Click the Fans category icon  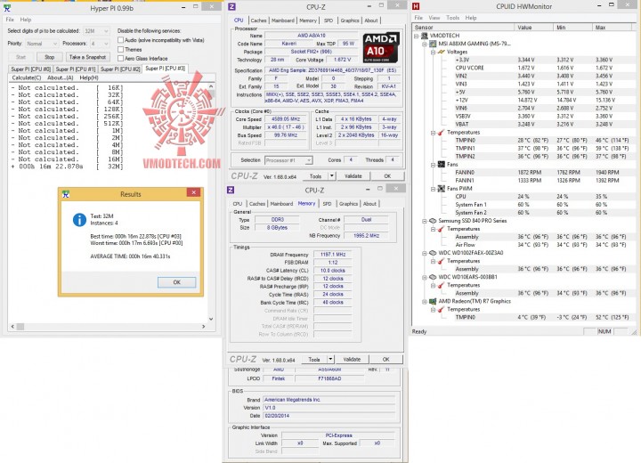(x=441, y=165)
